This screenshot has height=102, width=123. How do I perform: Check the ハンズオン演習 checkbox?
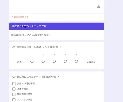pos(14,100)
